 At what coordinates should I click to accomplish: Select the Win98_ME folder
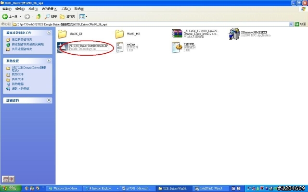[128, 34]
